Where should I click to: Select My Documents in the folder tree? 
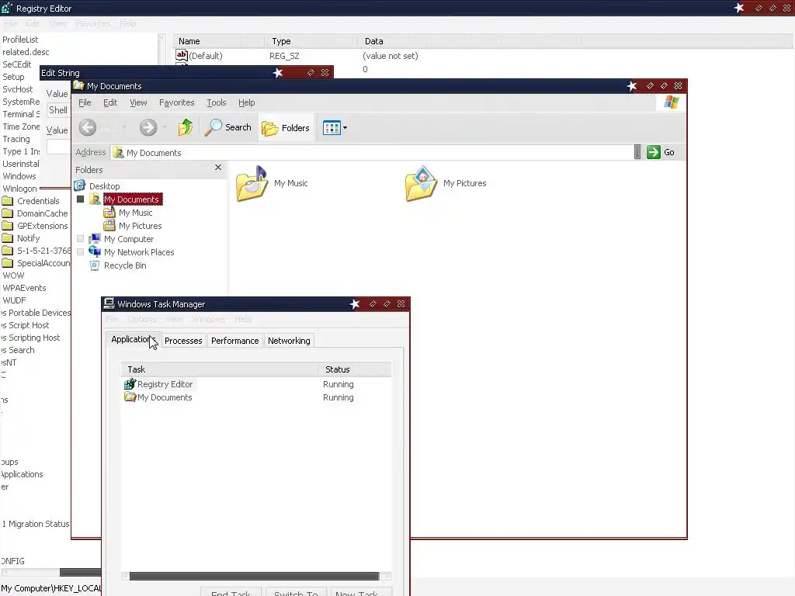132,199
